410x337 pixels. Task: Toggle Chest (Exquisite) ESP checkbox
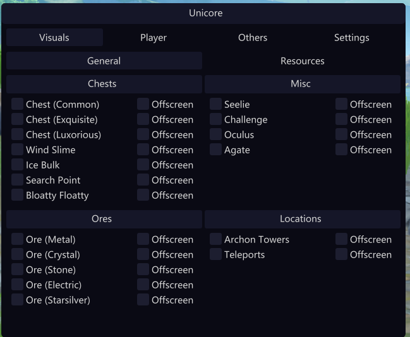coord(17,119)
